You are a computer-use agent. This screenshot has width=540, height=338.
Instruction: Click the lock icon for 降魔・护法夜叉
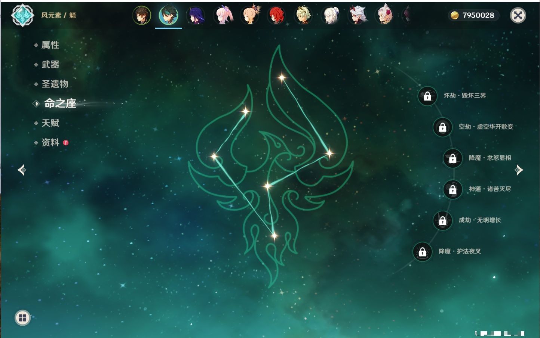[x=423, y=252]
